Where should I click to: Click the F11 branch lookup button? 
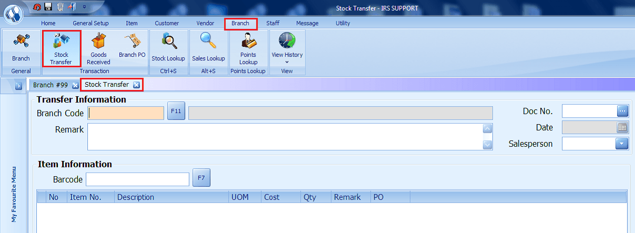tap(176, 112)
